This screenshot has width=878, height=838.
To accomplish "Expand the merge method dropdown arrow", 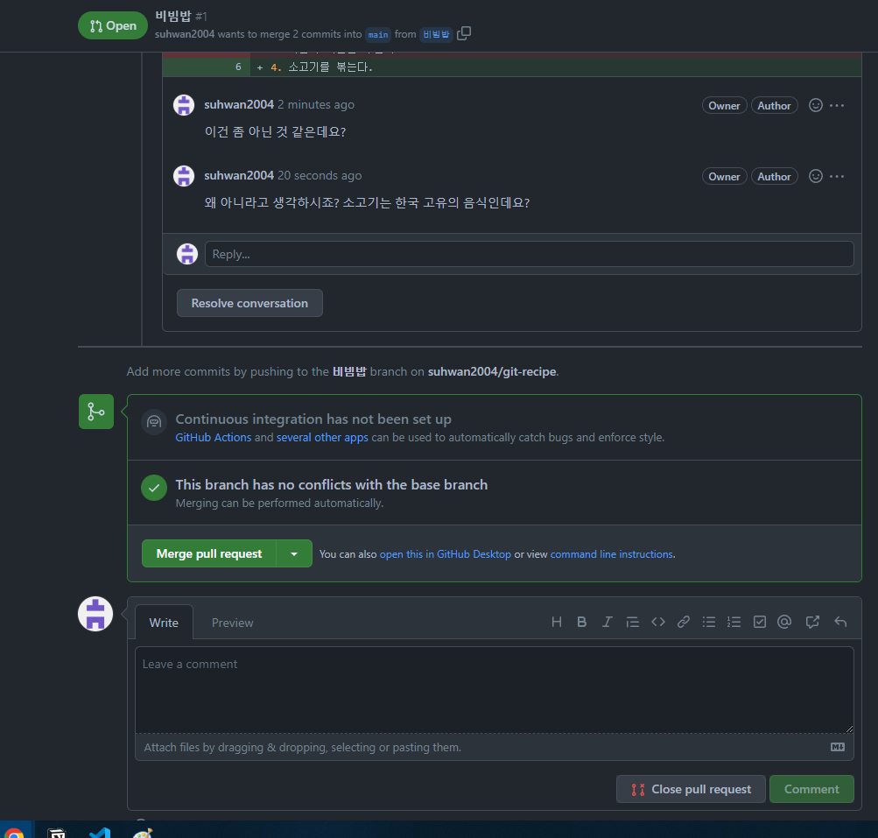I will 294,553.
